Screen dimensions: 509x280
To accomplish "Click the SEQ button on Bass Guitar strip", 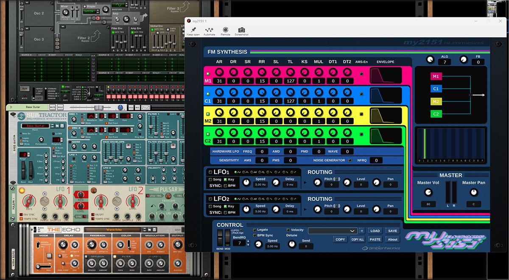I will [131, 108].
